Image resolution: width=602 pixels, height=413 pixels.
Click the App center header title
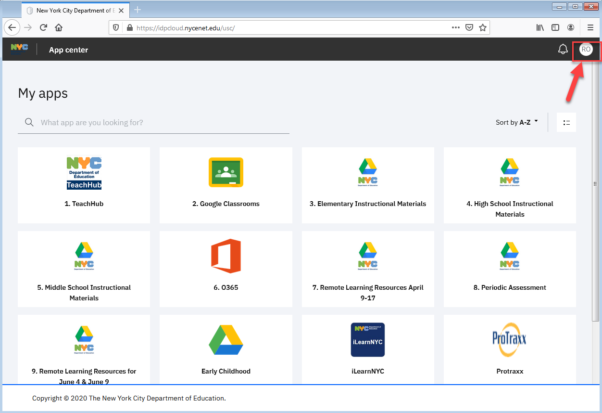(x=69, y=50)
